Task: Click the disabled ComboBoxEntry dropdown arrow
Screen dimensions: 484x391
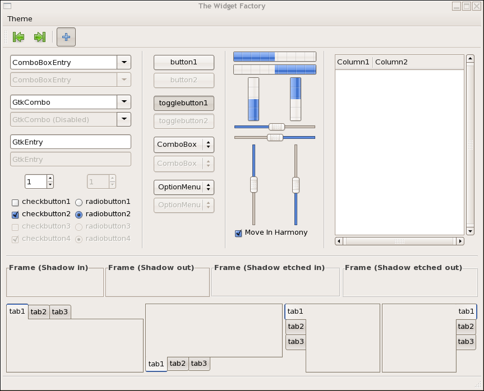Action: 124,80
